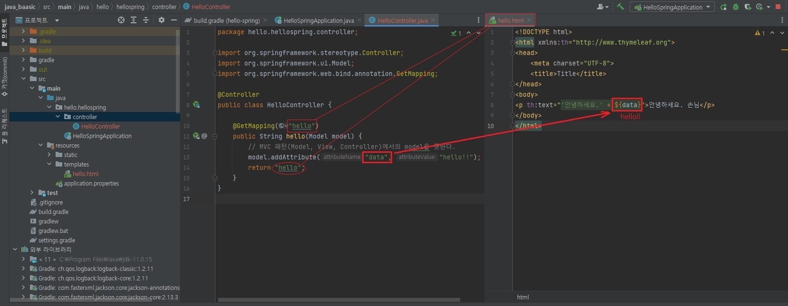Image resolution: width=788 pixels, height=306 pixels.
Task: Close the build.gradle tab
Action: click(x=265, y=20)
